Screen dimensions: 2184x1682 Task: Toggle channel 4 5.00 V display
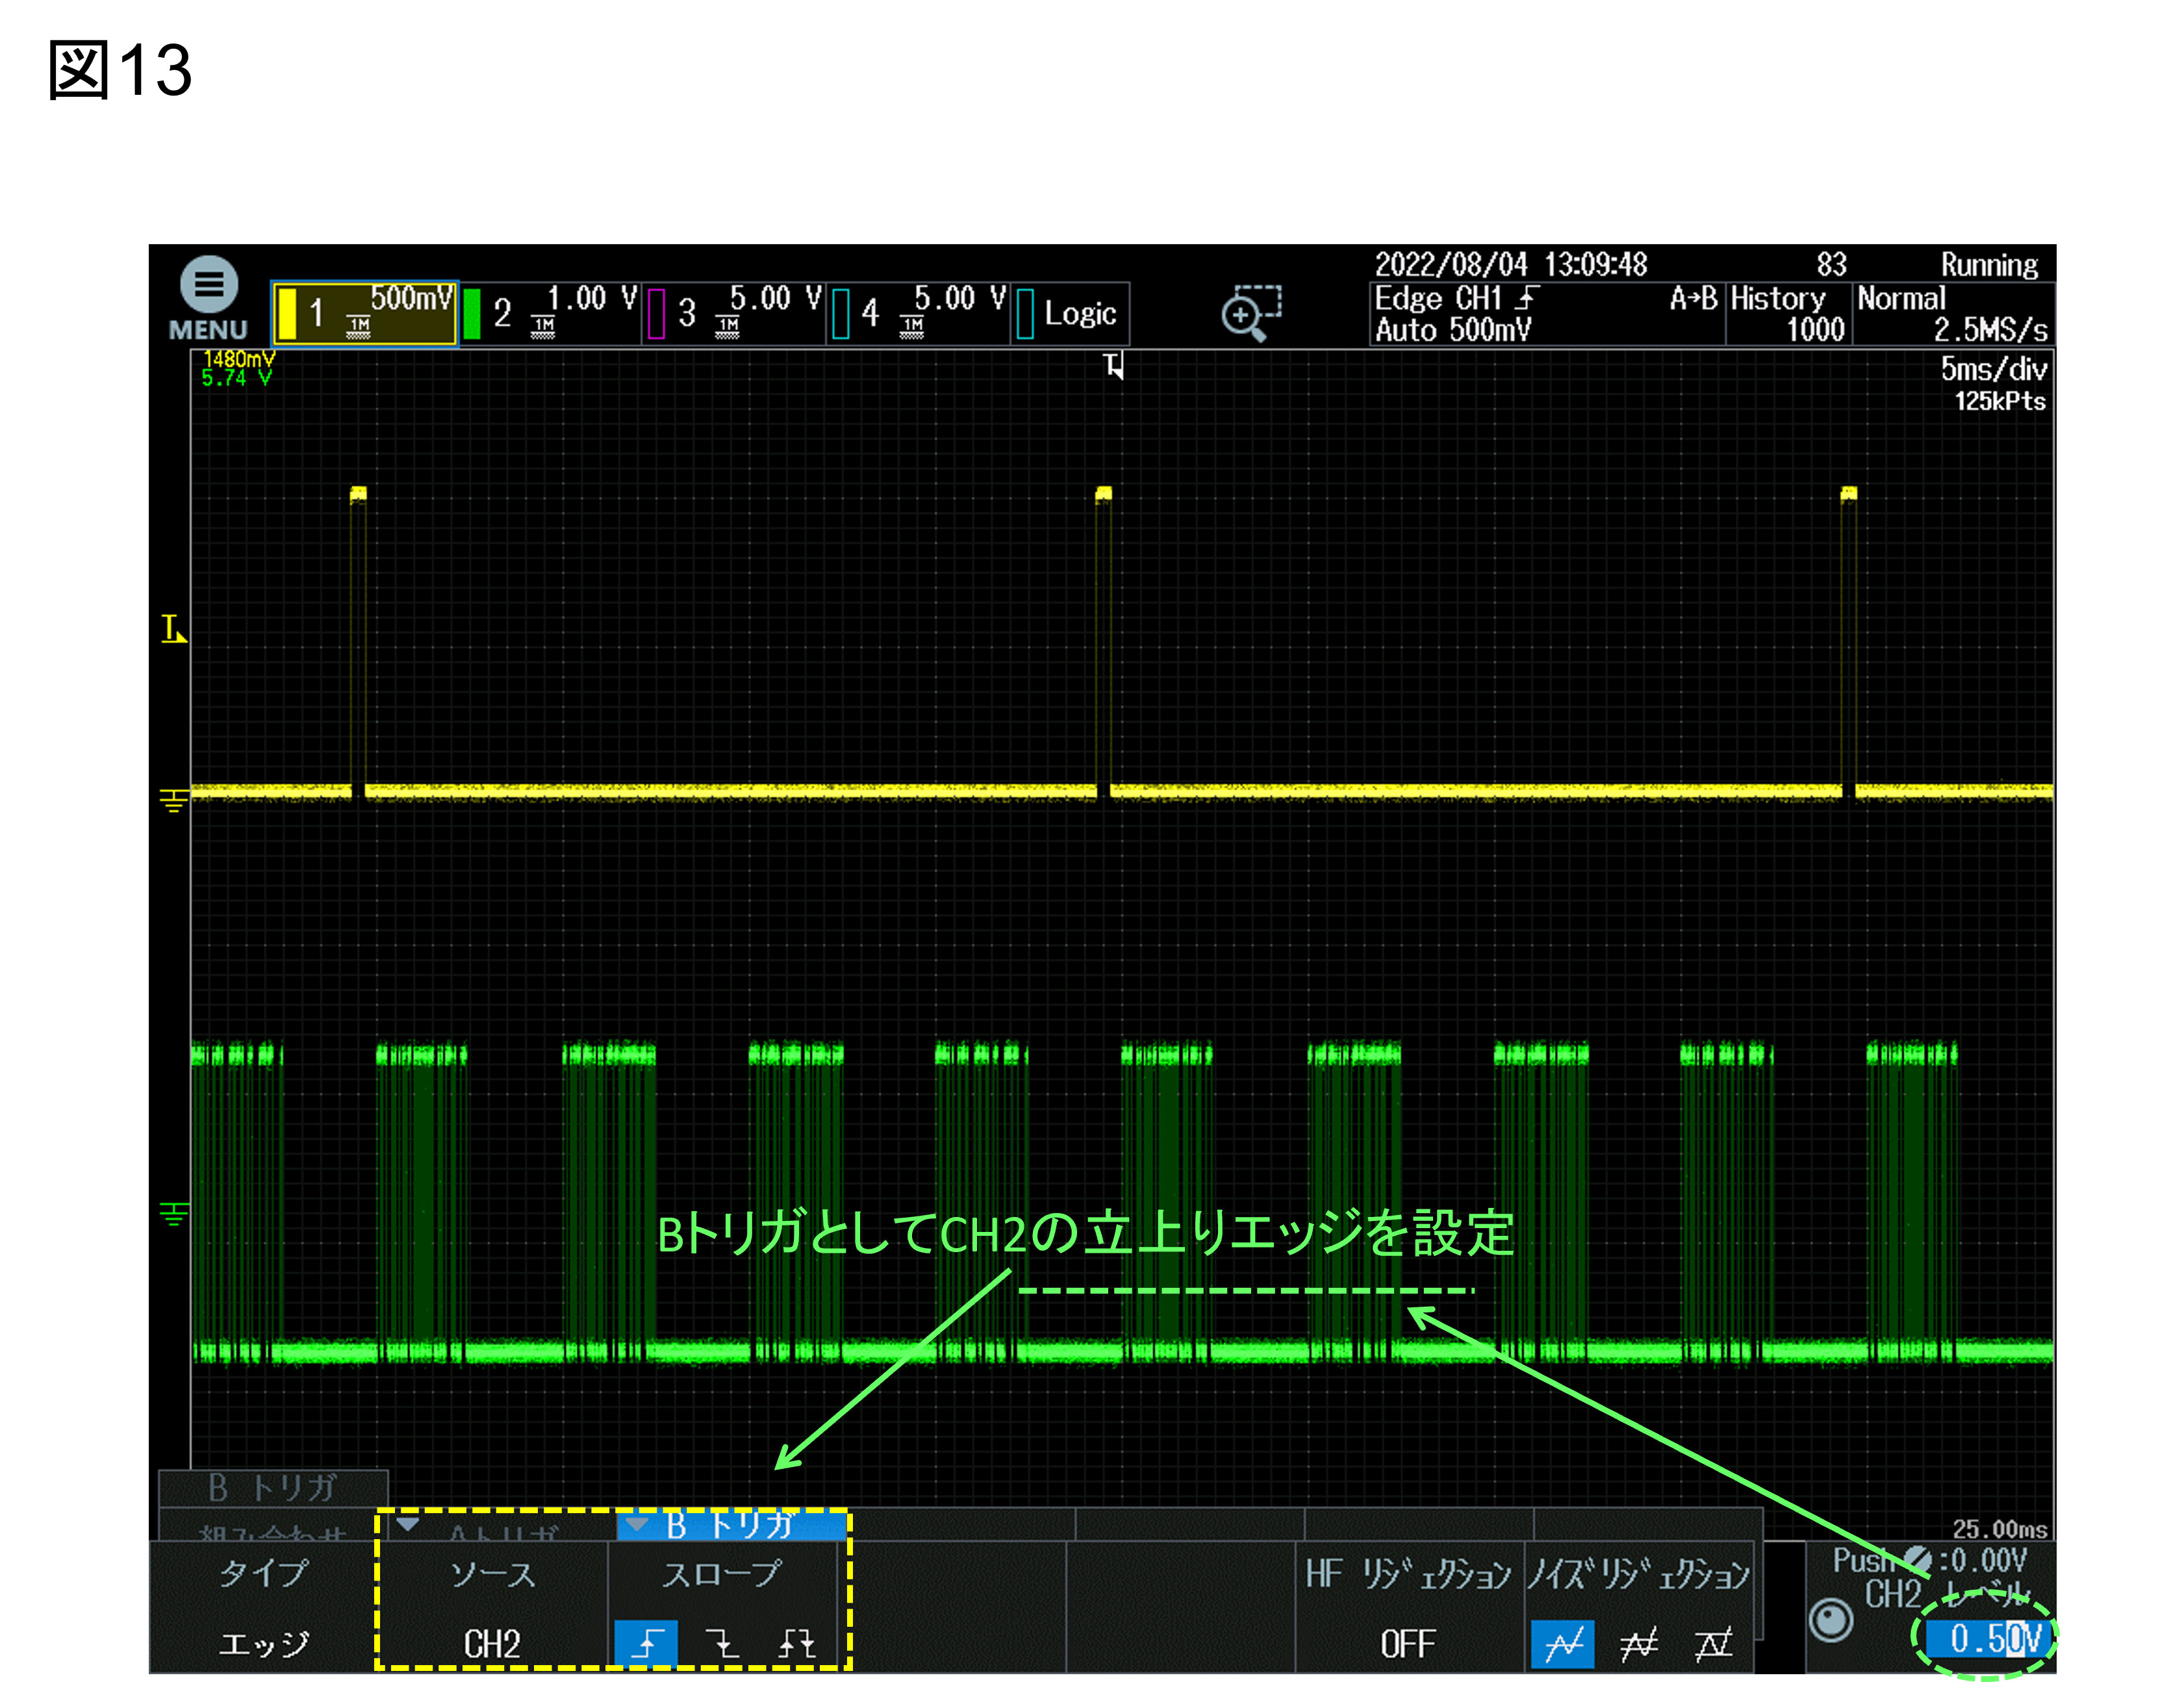tap(918, 313)
